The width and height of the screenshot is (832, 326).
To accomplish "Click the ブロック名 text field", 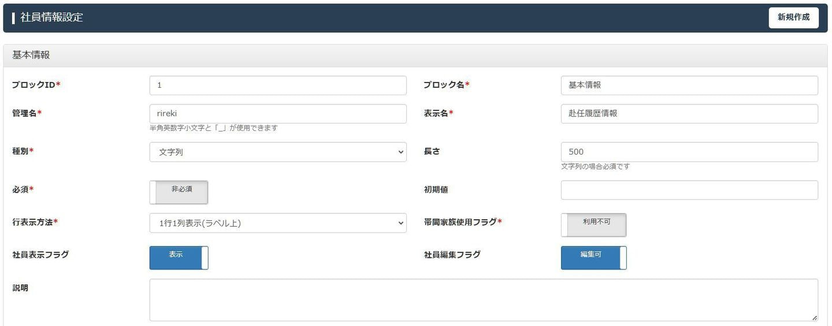I will 689,85.
